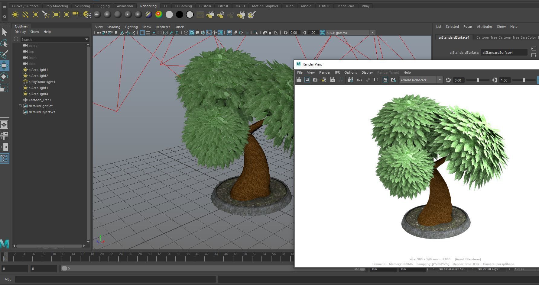Viewport: 539px width, 285px height.
Task: Open the Outliner search filter dropdown
Action: pos(87,39)
